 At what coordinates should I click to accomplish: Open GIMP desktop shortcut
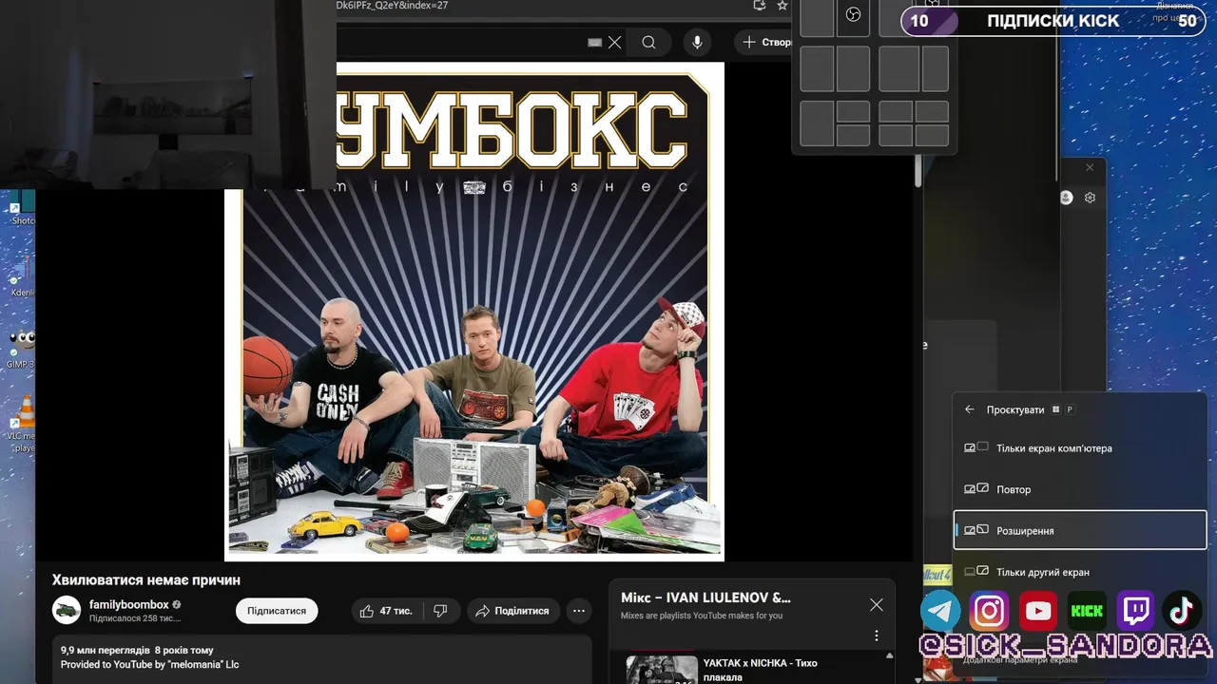pyautogui.click(x=22, y=350)
